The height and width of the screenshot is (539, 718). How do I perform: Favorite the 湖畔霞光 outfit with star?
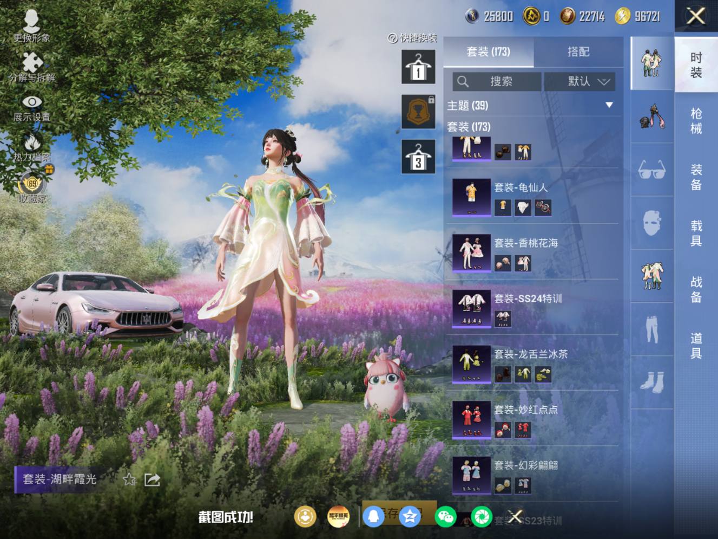click(129, 479)
